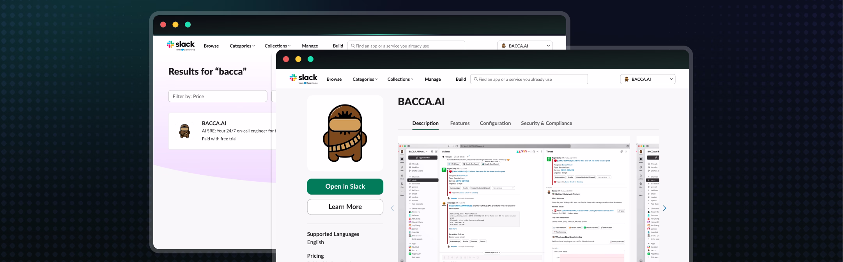This screenshot has width=843, height=262.
Task: Click the Learn More button
Action: (345, 207)
